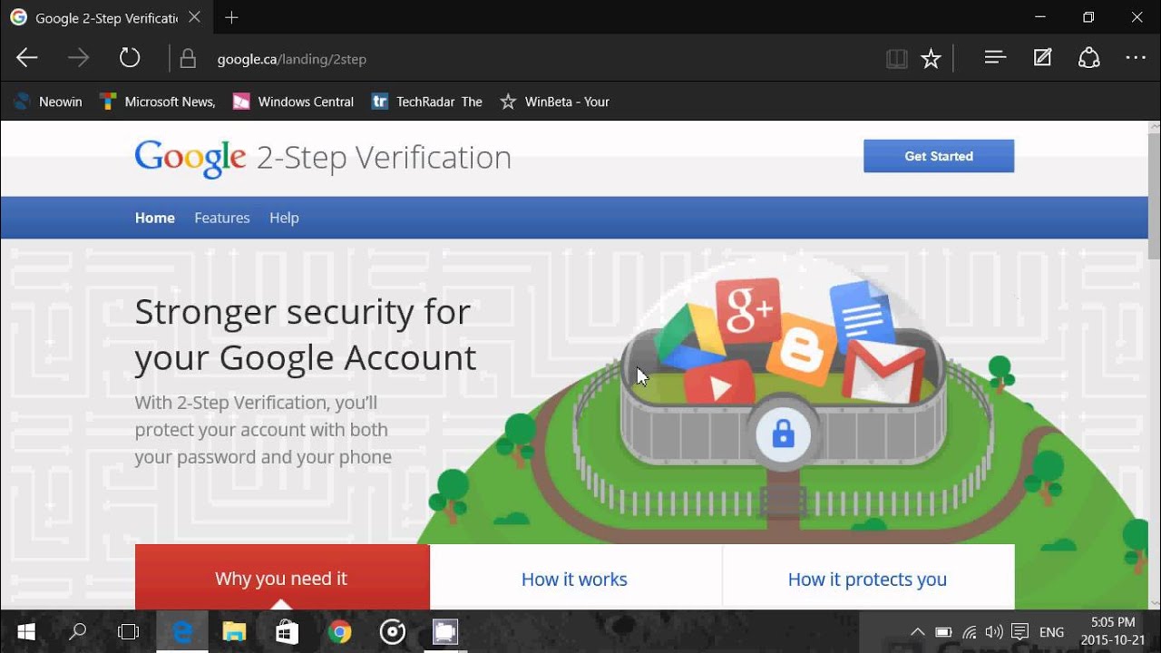Open Action Center notification icon
This screenshot has width=1161, height=653.
1020,632
